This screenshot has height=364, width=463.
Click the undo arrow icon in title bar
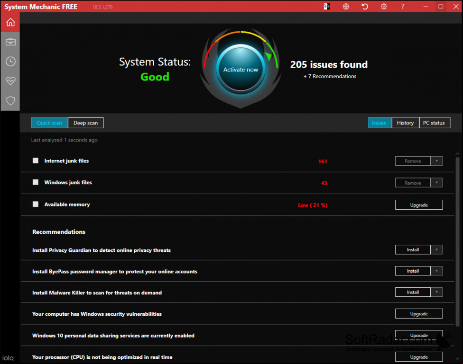365,7
